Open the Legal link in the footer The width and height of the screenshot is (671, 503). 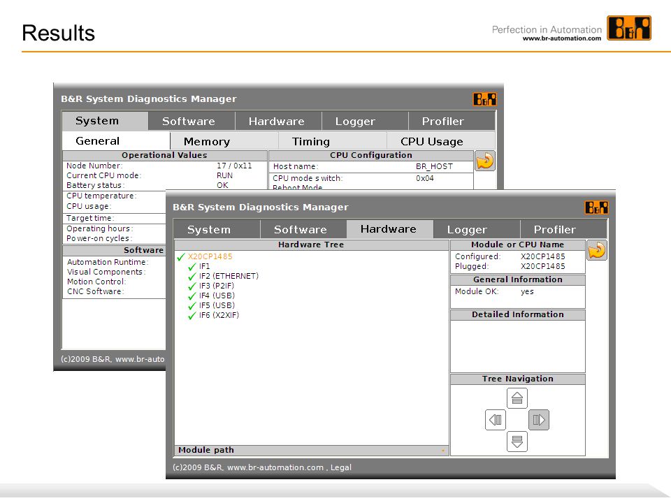coord(341,467)
